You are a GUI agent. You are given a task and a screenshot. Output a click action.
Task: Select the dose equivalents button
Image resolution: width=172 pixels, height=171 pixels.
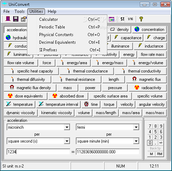26,96
